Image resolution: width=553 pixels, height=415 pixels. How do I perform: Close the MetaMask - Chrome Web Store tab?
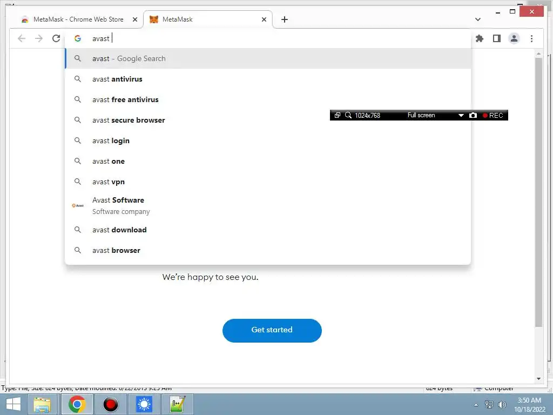[x=134, y=19]
